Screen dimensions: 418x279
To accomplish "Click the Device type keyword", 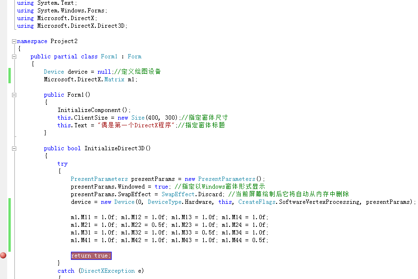I will (x=54, y=71).
